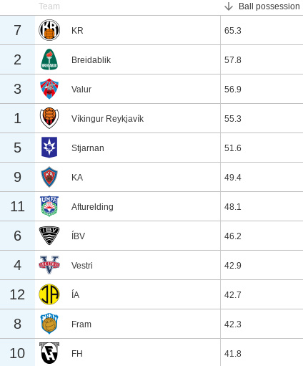Click the Vestri V-shaped crest
Screen dimensions: 303x366
(49, 265)
